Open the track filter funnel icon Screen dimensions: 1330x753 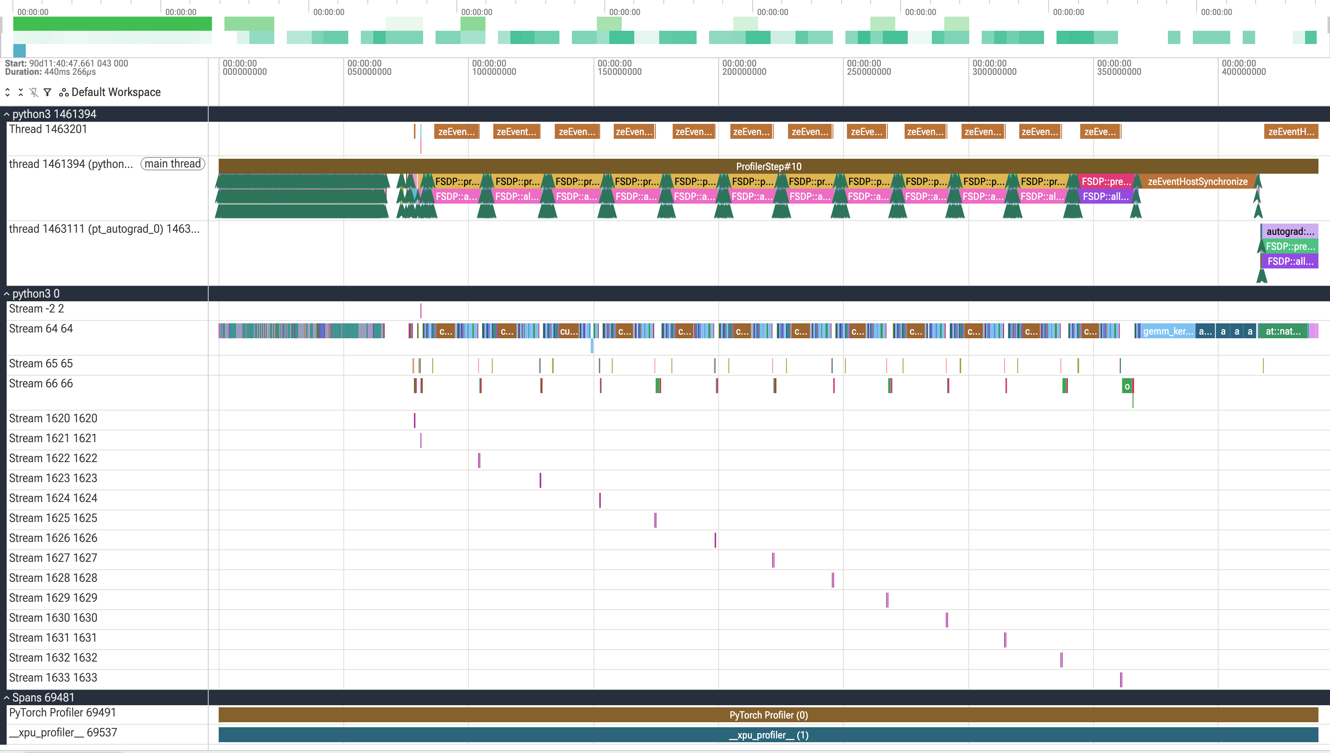click(x=47, y=92)
